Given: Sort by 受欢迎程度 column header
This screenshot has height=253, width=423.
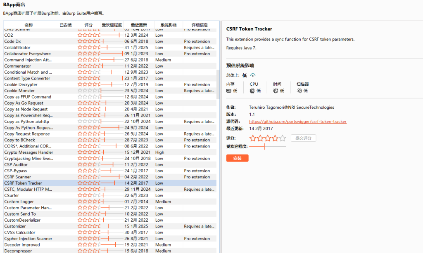Looking at the screenshot, I should point(112,25).
